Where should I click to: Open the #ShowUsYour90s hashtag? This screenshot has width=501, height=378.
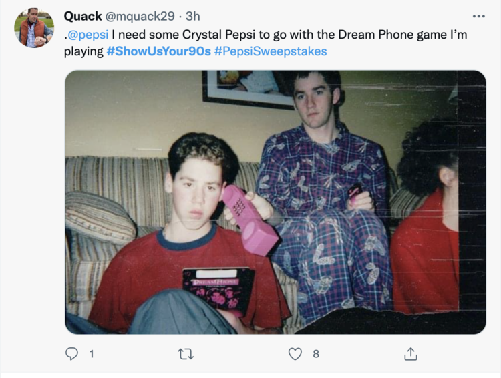[159, 51]
